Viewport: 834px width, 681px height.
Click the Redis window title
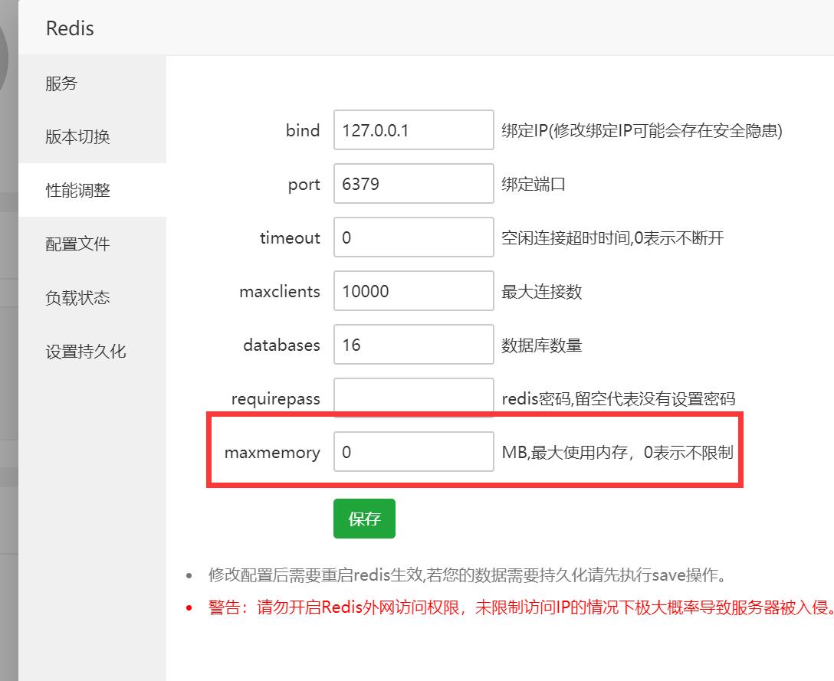[x=70, y=28]
